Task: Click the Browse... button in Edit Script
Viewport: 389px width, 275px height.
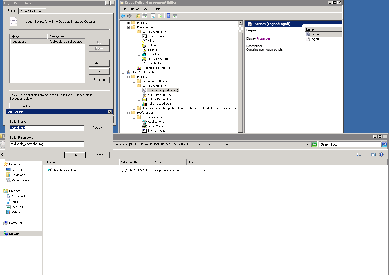Action: (x=98, y=128)
